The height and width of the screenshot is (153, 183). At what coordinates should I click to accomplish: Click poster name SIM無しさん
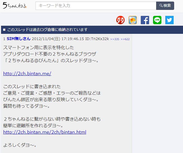point(19,39)
